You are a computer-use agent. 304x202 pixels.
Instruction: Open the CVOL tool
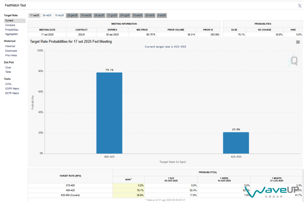point(8,84)
